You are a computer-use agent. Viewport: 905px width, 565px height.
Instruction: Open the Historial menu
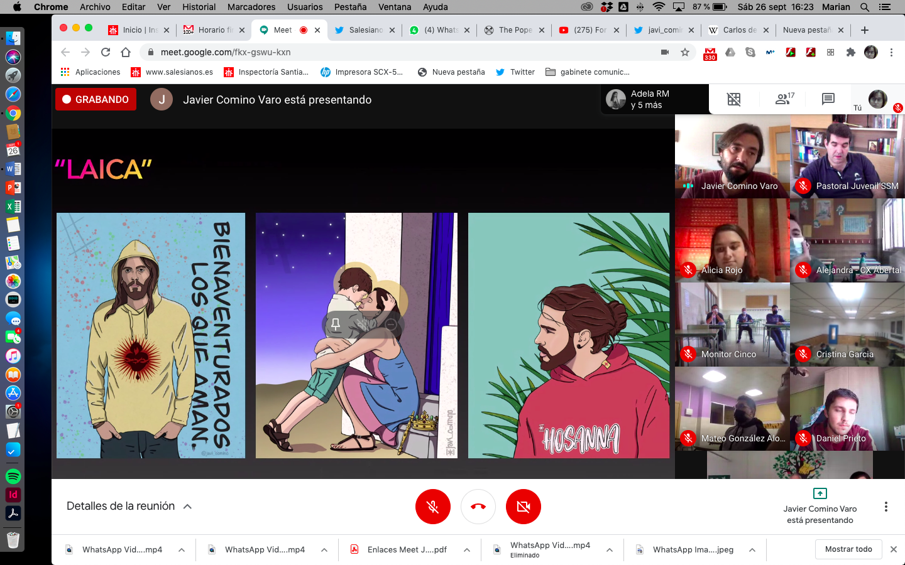(x=199, y=7)
